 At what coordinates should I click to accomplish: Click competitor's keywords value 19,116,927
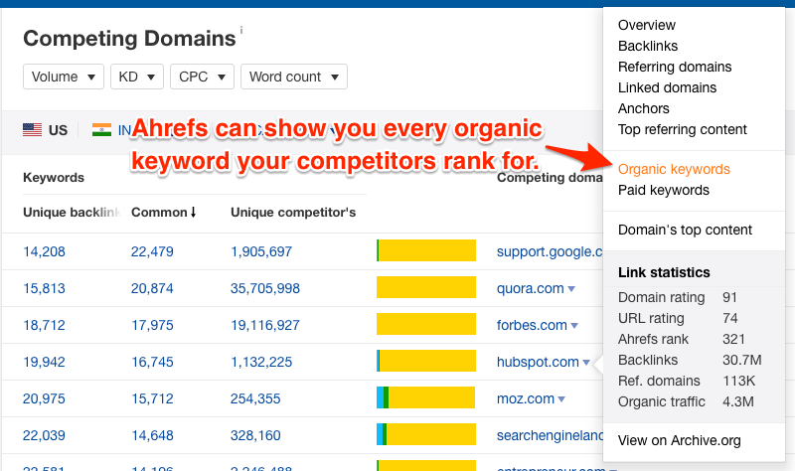click(265, 325)
